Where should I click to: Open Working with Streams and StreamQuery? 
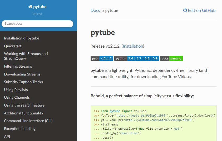pos(26,56)
